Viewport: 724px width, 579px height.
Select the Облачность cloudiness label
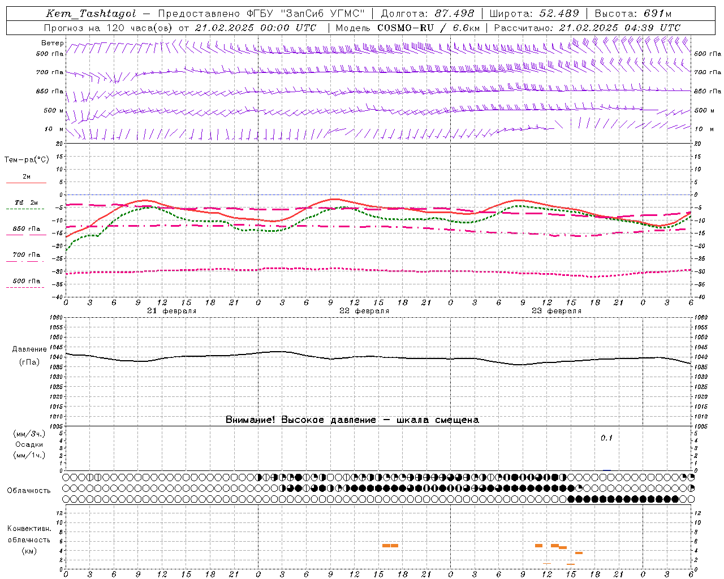[x=29, y=491]
